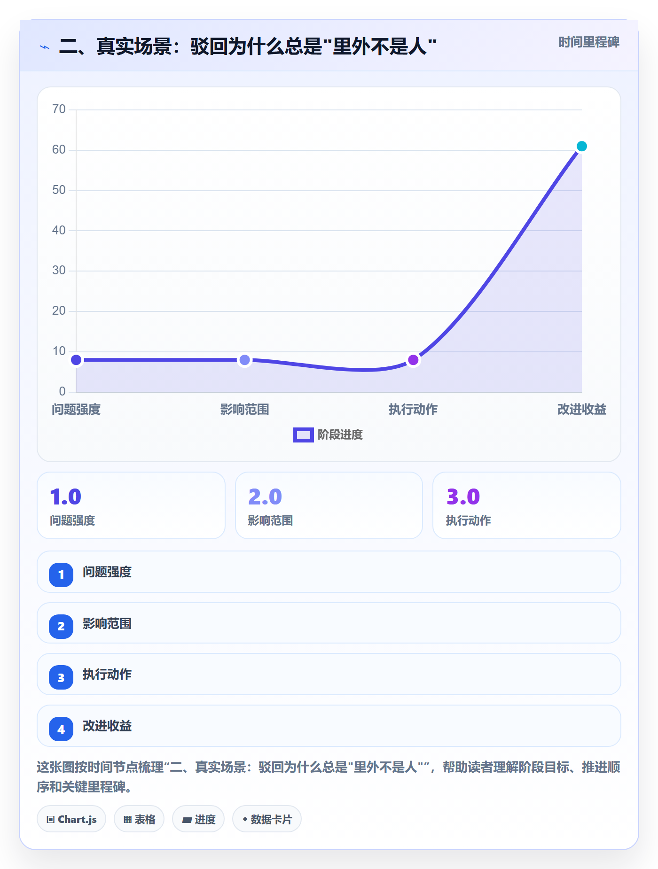Select the 数据卡片 tag
The width and height of the screenshot is (658, 869).
tap(267, 819)
